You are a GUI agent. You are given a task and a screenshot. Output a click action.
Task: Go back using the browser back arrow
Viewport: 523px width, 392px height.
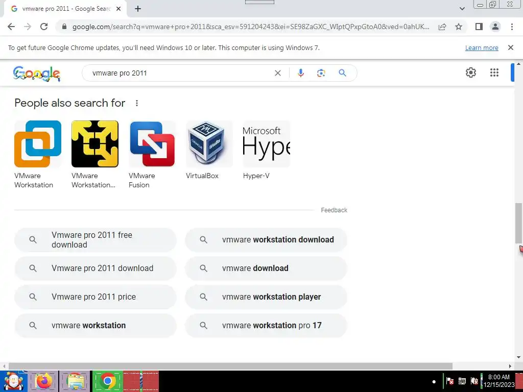11,27
